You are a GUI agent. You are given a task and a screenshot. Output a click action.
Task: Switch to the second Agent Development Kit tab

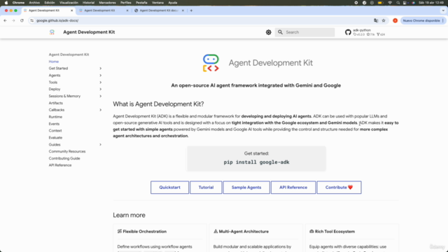click(103, 10)
